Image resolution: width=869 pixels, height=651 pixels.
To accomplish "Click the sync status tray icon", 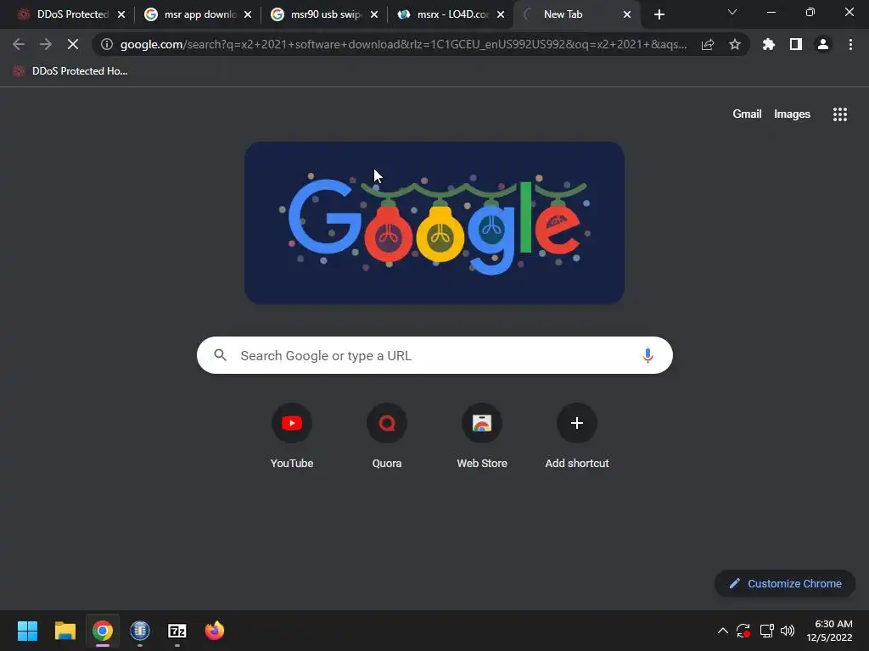I will coord(743,631).
